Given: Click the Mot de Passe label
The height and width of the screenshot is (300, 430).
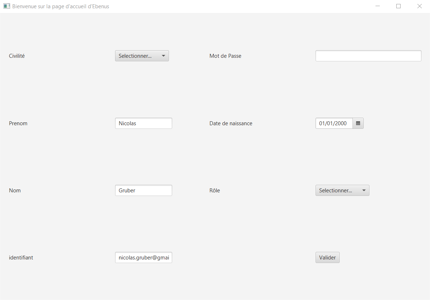Looking at the screenshot, I should click(x=225, y=56).
